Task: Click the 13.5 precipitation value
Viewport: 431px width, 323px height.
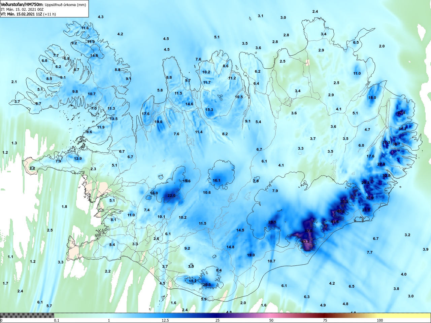Action: [114, 119]
